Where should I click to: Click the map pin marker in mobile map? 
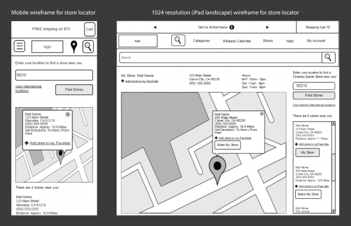(x=60, y=156)
